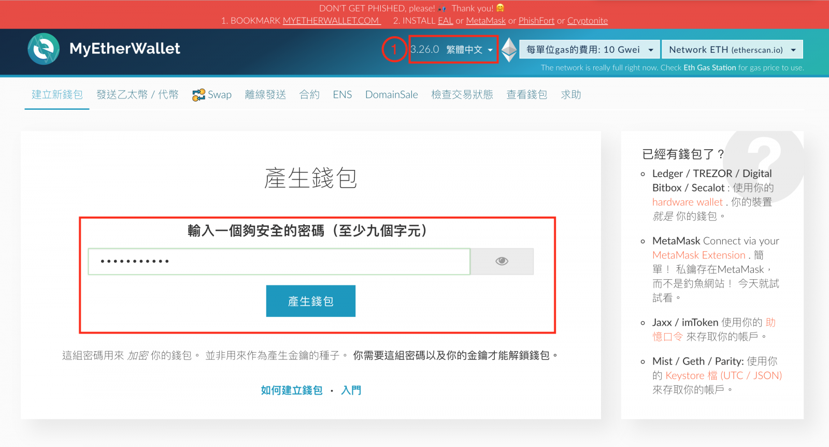Open the Cryptonite link

[x=588, y=21]
